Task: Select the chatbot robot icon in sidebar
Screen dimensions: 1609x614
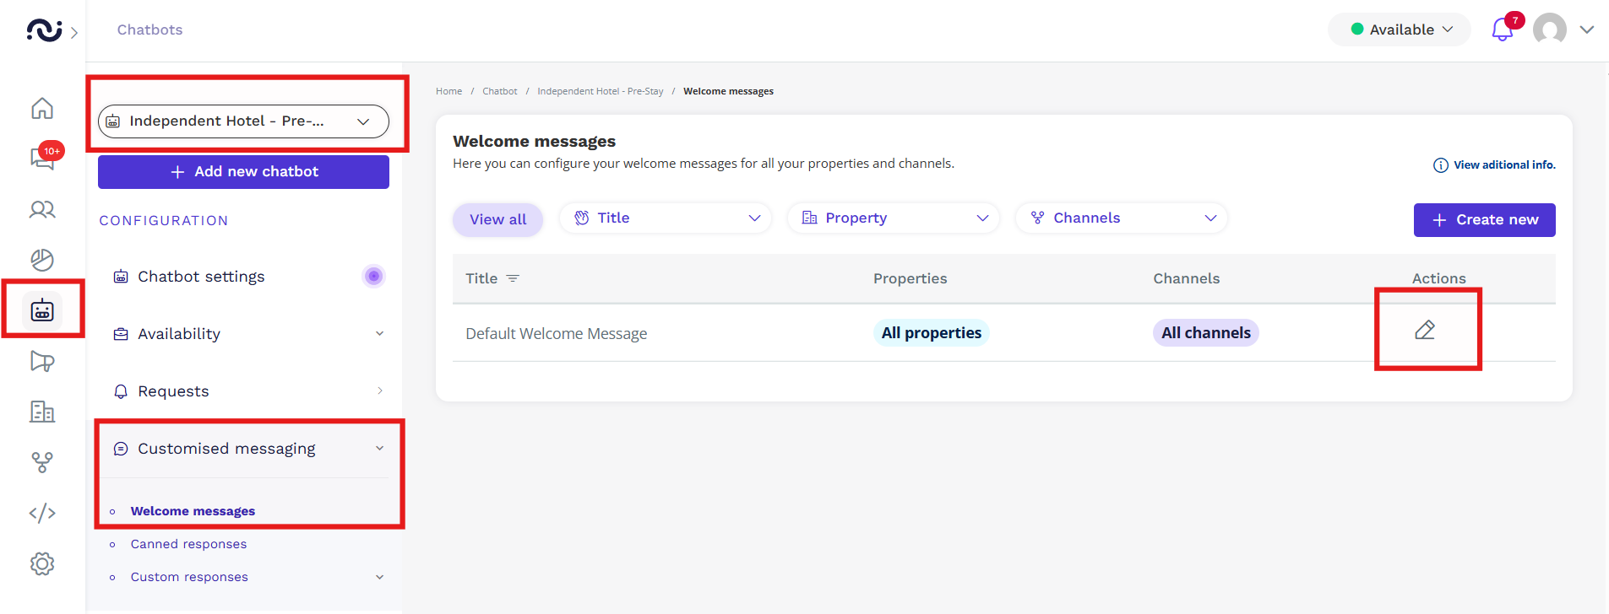Action: 42,310
